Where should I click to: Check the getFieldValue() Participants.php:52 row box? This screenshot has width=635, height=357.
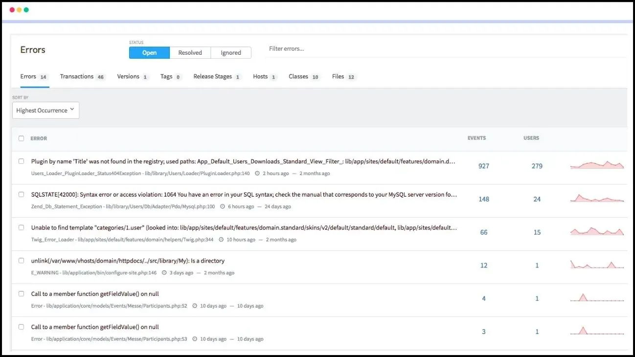pyautogui.click(x=21, y=293)
